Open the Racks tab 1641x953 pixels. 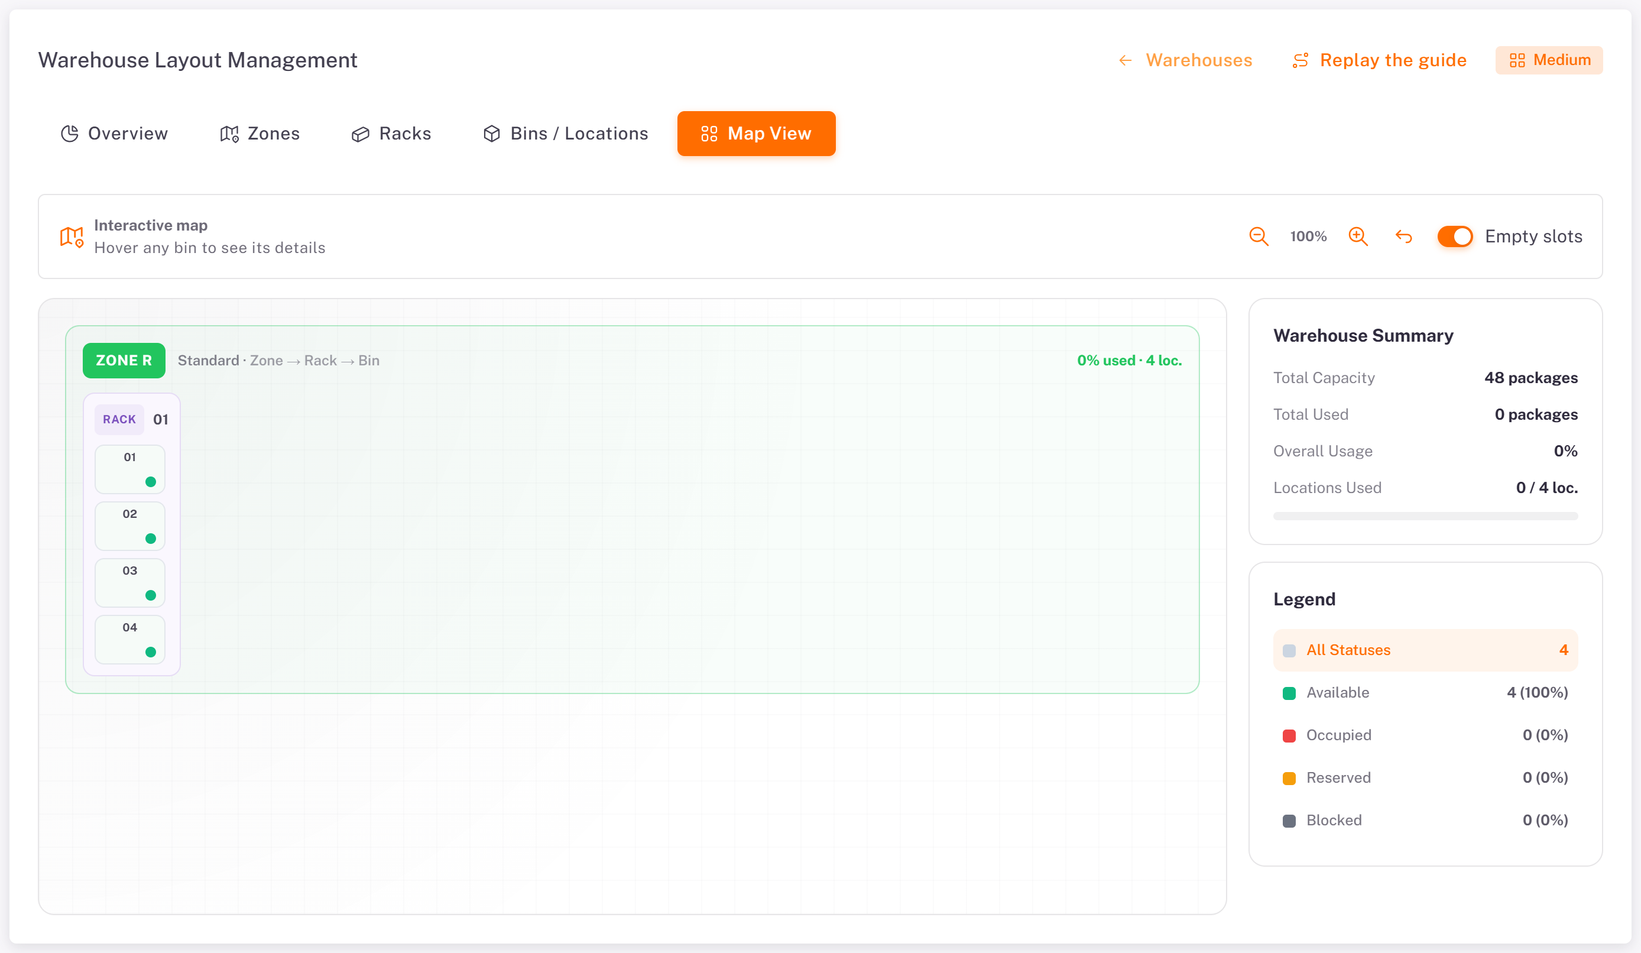coord(391,134)
